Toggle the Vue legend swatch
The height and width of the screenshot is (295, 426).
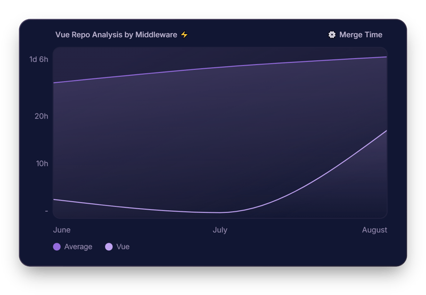pyautogui.click(x=109, y=246)
